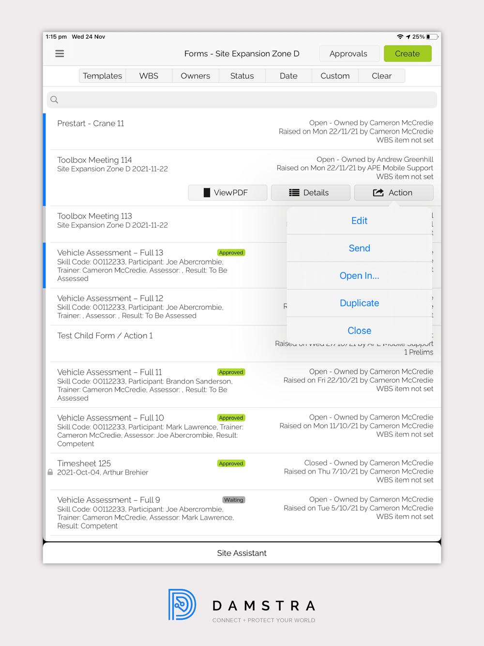
Task: Click the lock icon beside Timesheet 125
Action: click(x=50, y=472)
